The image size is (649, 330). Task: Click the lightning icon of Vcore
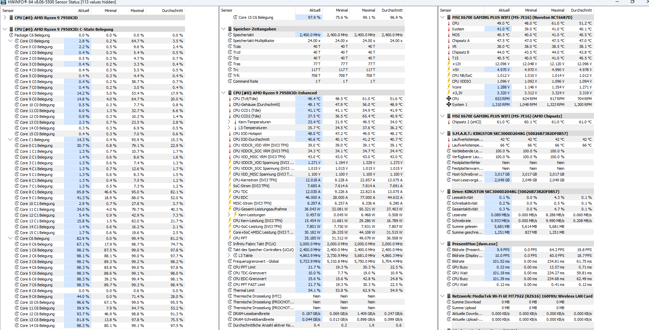(x=449, y=87)
